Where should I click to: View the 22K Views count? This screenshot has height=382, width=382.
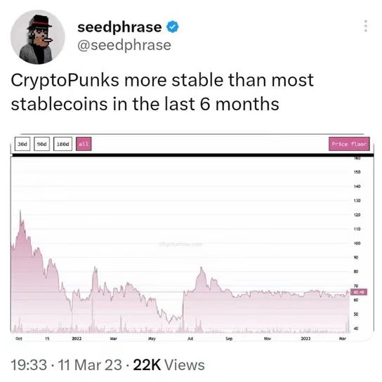pyautogui.click(x=169, y=365)
